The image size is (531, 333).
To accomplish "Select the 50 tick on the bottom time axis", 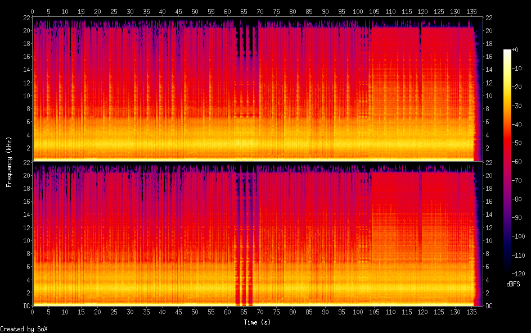I will [x=195, y=312].
